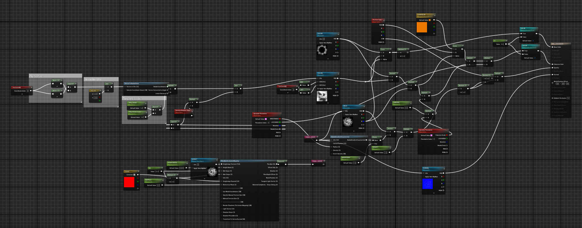Select the Flip texture comment header
This screenshot has height=228, width=582.
pyautogui.click(x=55, y=76)
